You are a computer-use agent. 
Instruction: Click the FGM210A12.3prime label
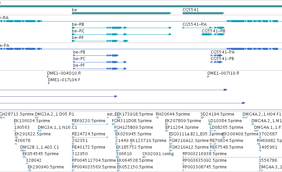coord(189,141)
